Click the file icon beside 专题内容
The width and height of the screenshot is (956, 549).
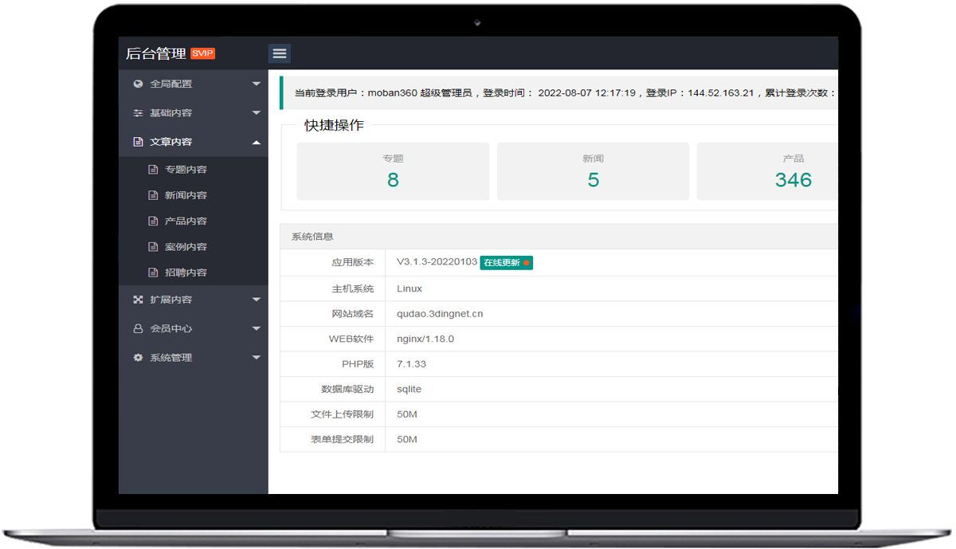pyautogui.click(x=153, y=170)
